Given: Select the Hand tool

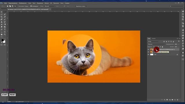Looking at the screenshot, I should 1,34.
